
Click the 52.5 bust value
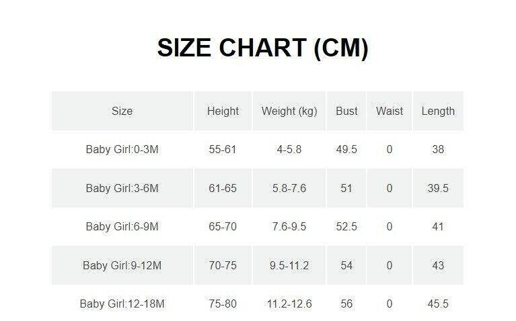pyautogui.click(x=346, y=227)
